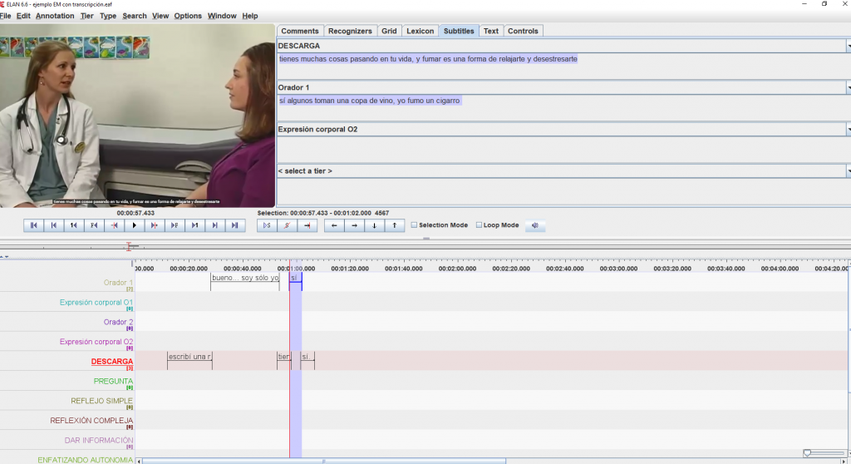Screen dimensions: 851x464
Task: Select the PREGUNTA tier label
Action: (113, 381)
